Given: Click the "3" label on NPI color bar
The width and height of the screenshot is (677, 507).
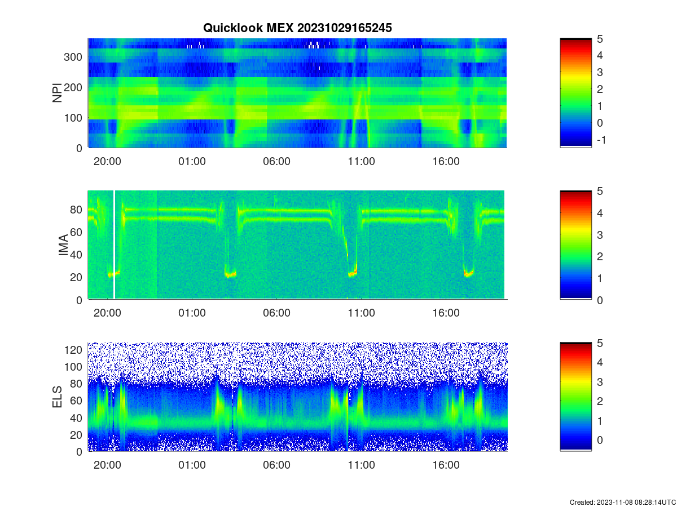Looking at the screenshot, I should (600, 72).
